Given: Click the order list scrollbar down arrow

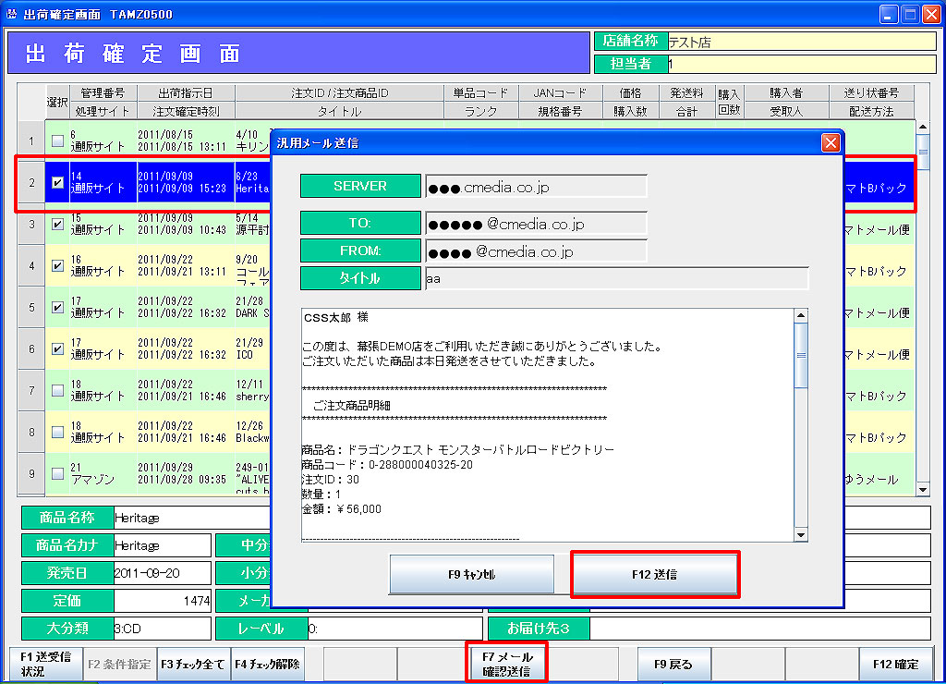Looking at the screenshot, I should click(922, 489).
